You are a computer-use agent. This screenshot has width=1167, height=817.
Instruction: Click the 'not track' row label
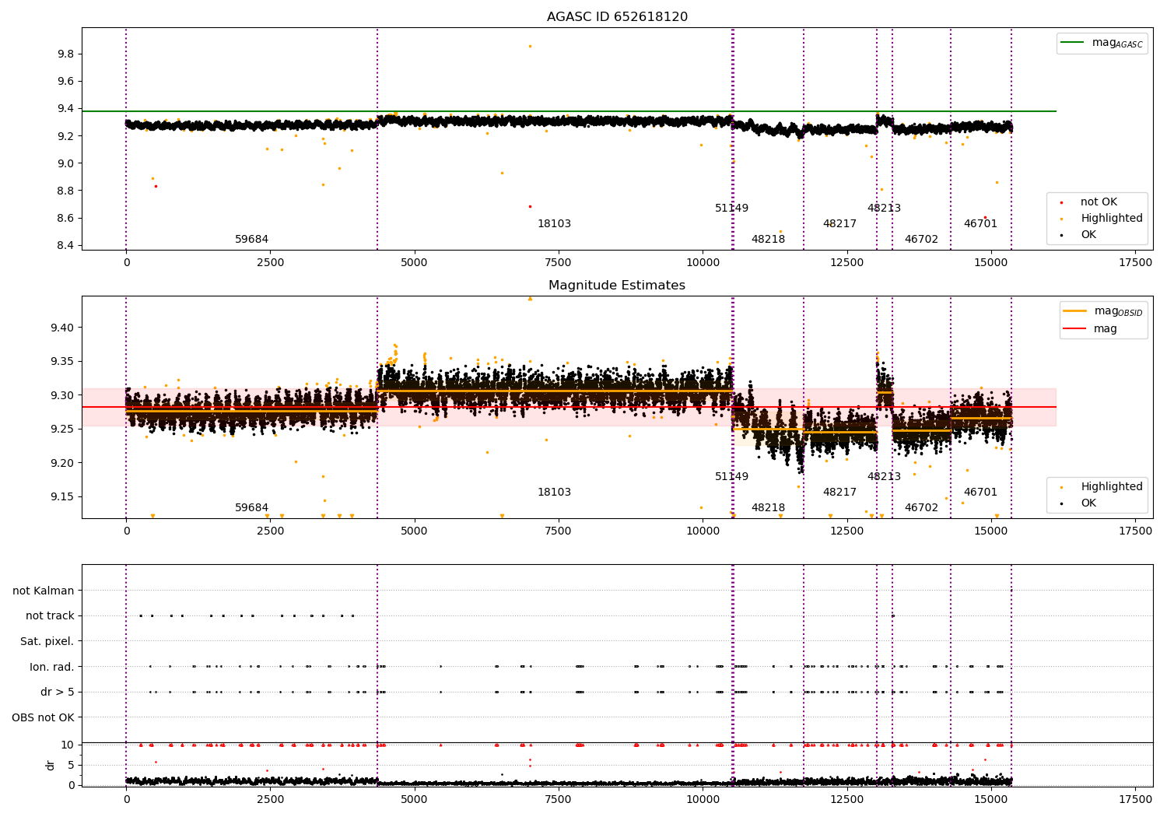(x=50, y=616)
